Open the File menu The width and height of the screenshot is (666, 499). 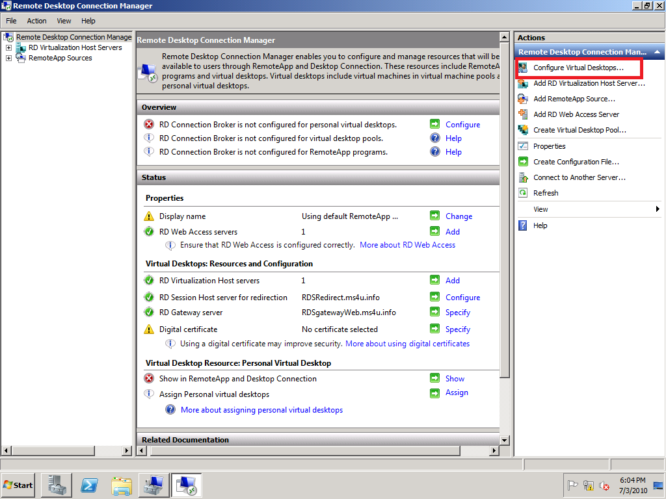tap(11, 21)
